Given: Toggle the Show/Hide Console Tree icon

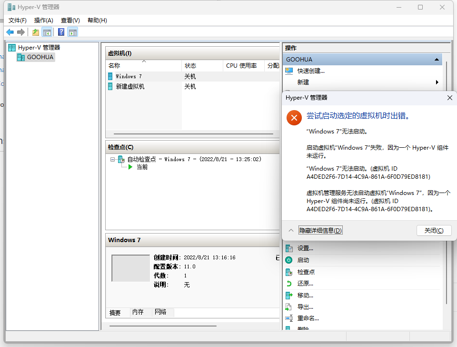Looking at the screenshot, I should pyautogui.click(x=47, y=32).
